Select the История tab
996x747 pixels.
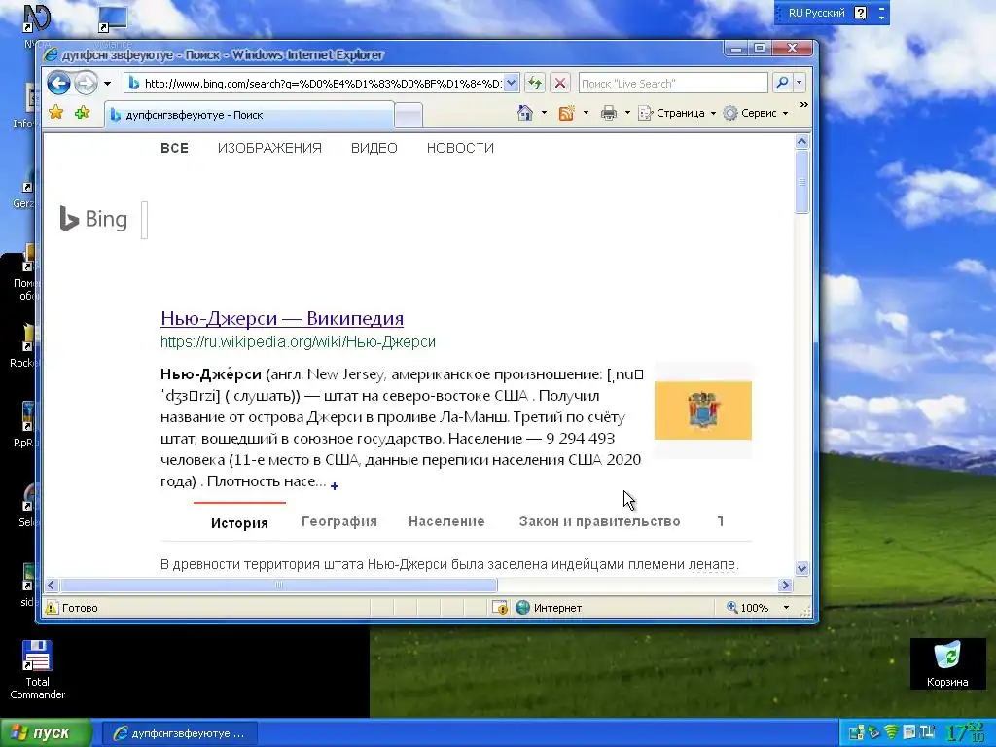(239, 522)
